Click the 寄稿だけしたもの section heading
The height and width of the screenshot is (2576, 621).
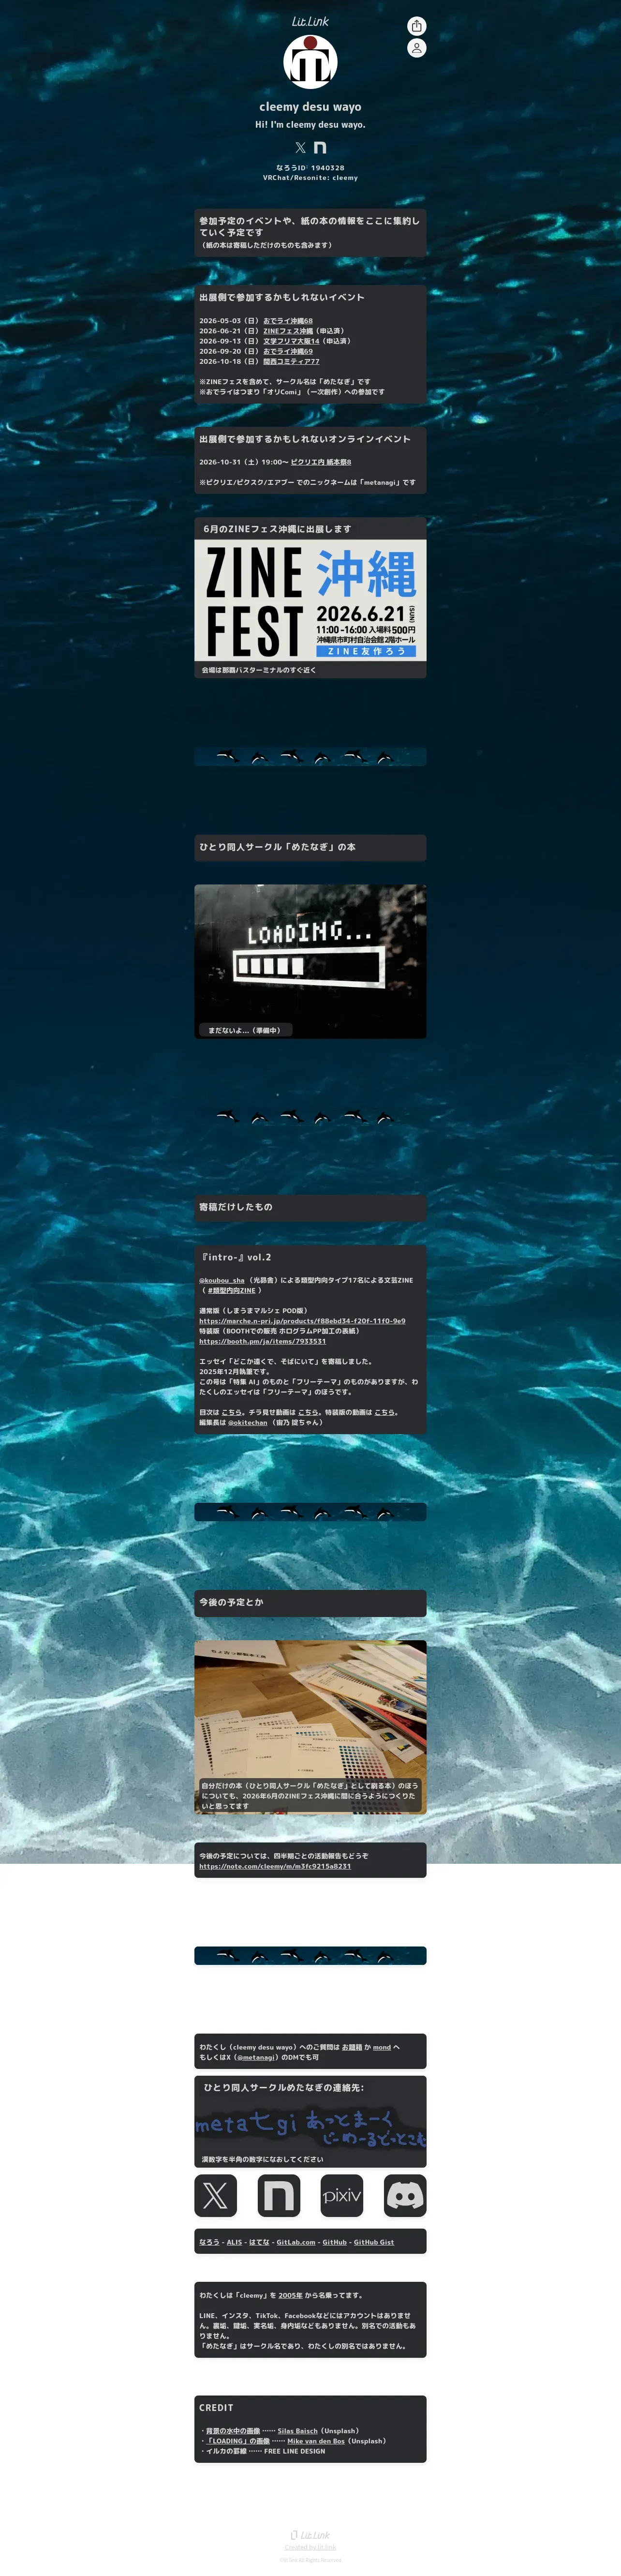(236, 1207)
